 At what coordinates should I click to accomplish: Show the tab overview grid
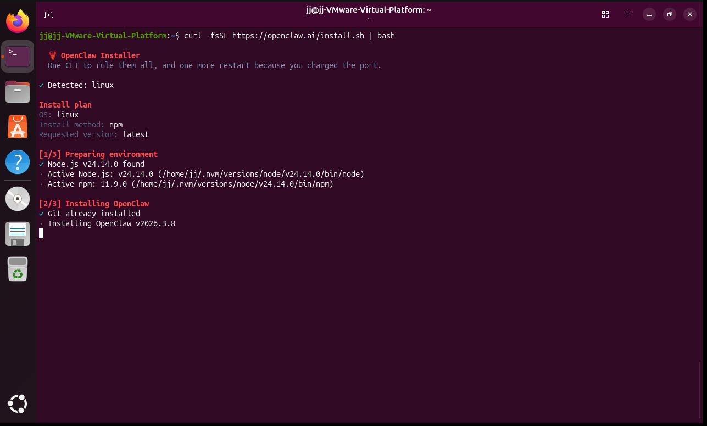[605, 14]
